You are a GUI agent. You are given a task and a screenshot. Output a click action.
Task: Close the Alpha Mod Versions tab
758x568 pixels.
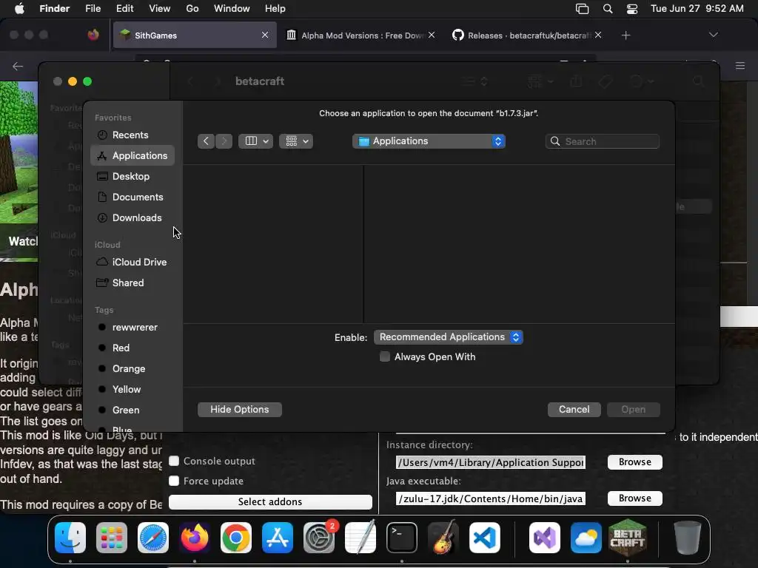[432, 35]
